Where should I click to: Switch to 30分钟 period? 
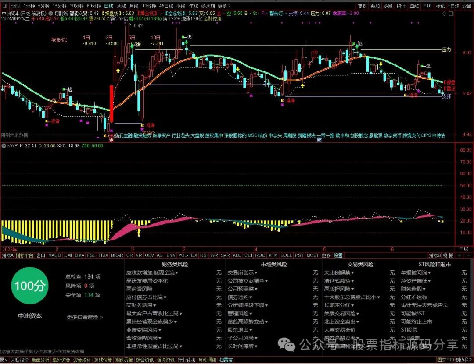77,6
